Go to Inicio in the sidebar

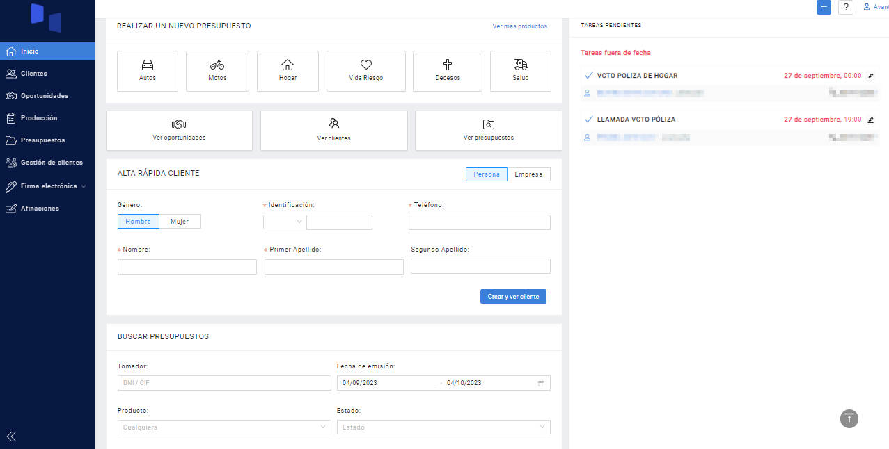[47, 51]
